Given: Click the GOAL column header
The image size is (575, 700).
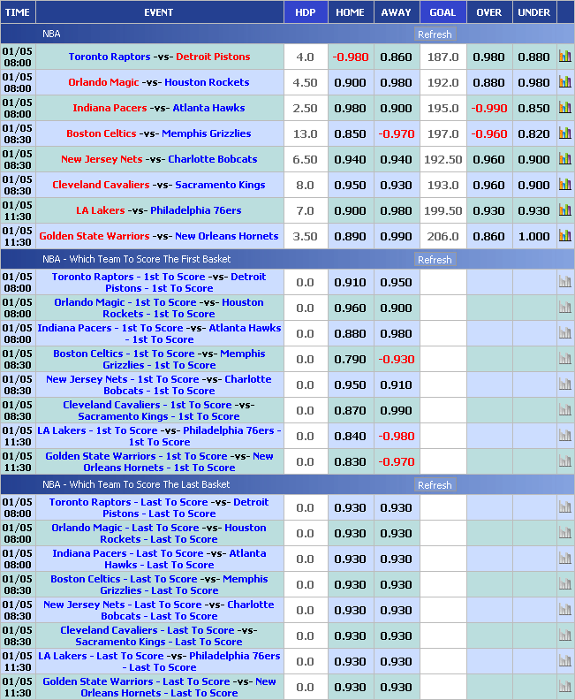Looking at the screenshot, I should point(443,12).
